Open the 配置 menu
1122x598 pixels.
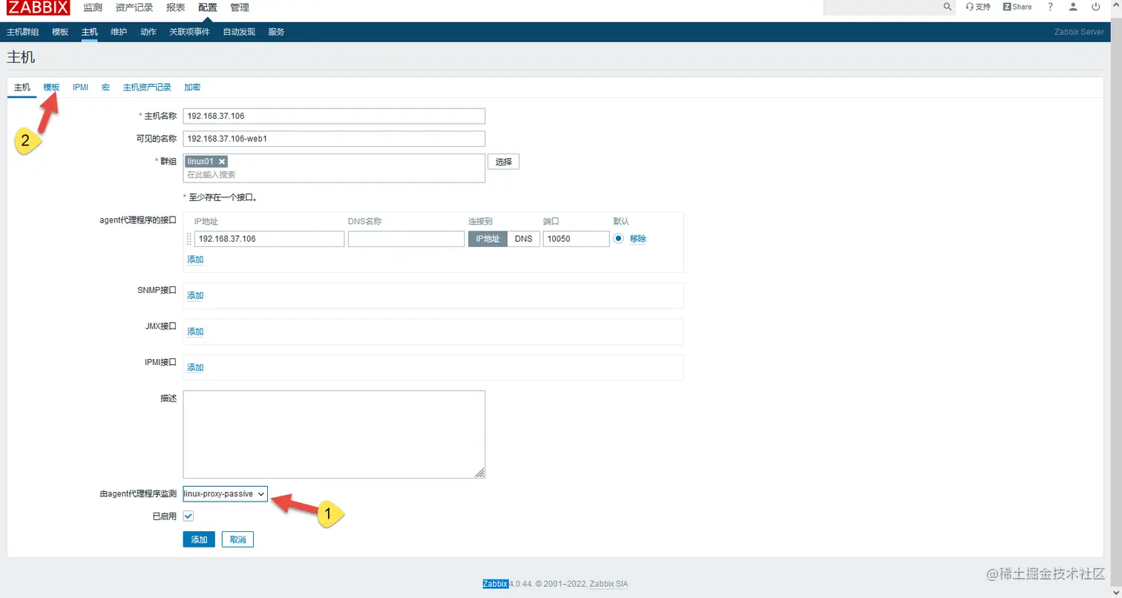[208, 7]
